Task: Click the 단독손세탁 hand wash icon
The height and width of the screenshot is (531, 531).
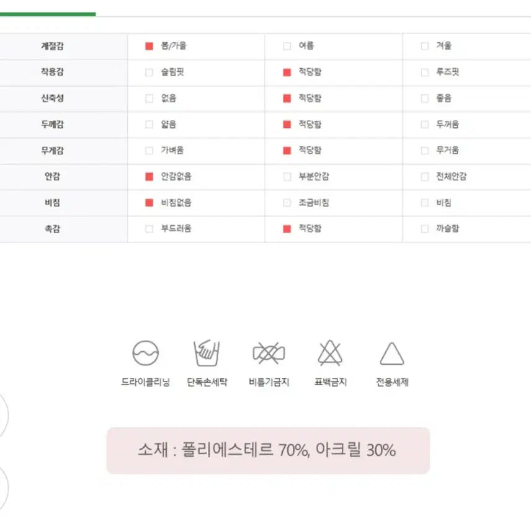Action: tap(207, 353)
